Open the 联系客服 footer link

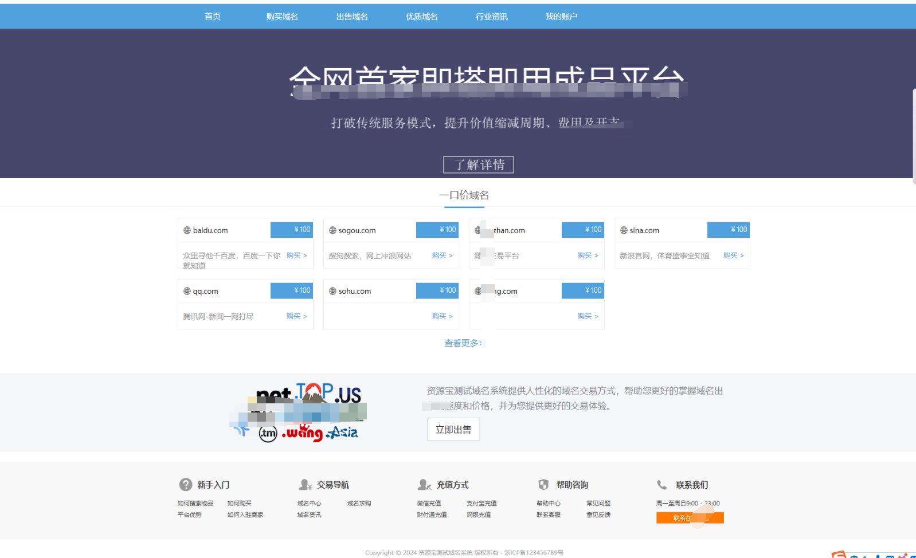[x=549, y=515]
